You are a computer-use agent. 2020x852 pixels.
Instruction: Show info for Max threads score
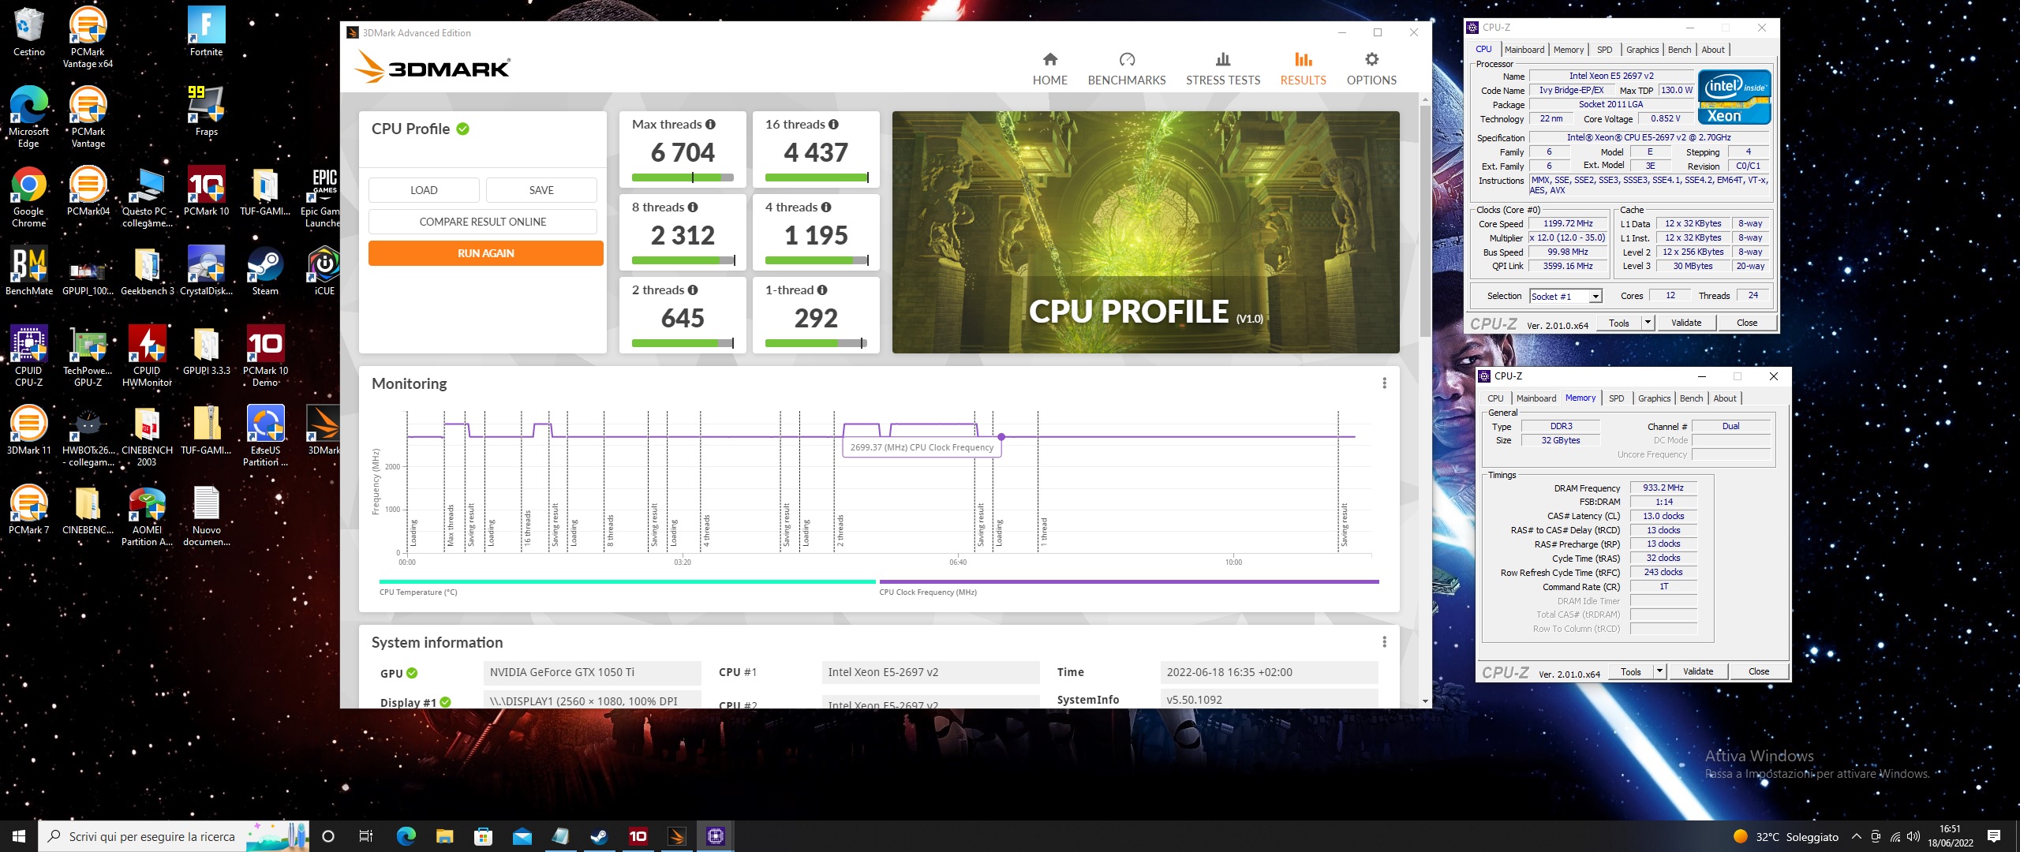(x=710, y=125)
